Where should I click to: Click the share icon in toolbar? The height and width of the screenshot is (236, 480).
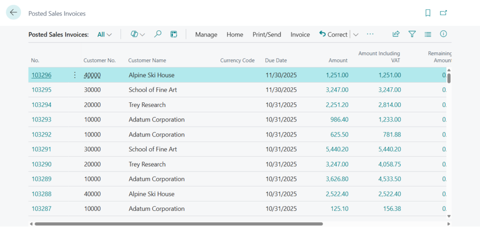pos(396,34)
